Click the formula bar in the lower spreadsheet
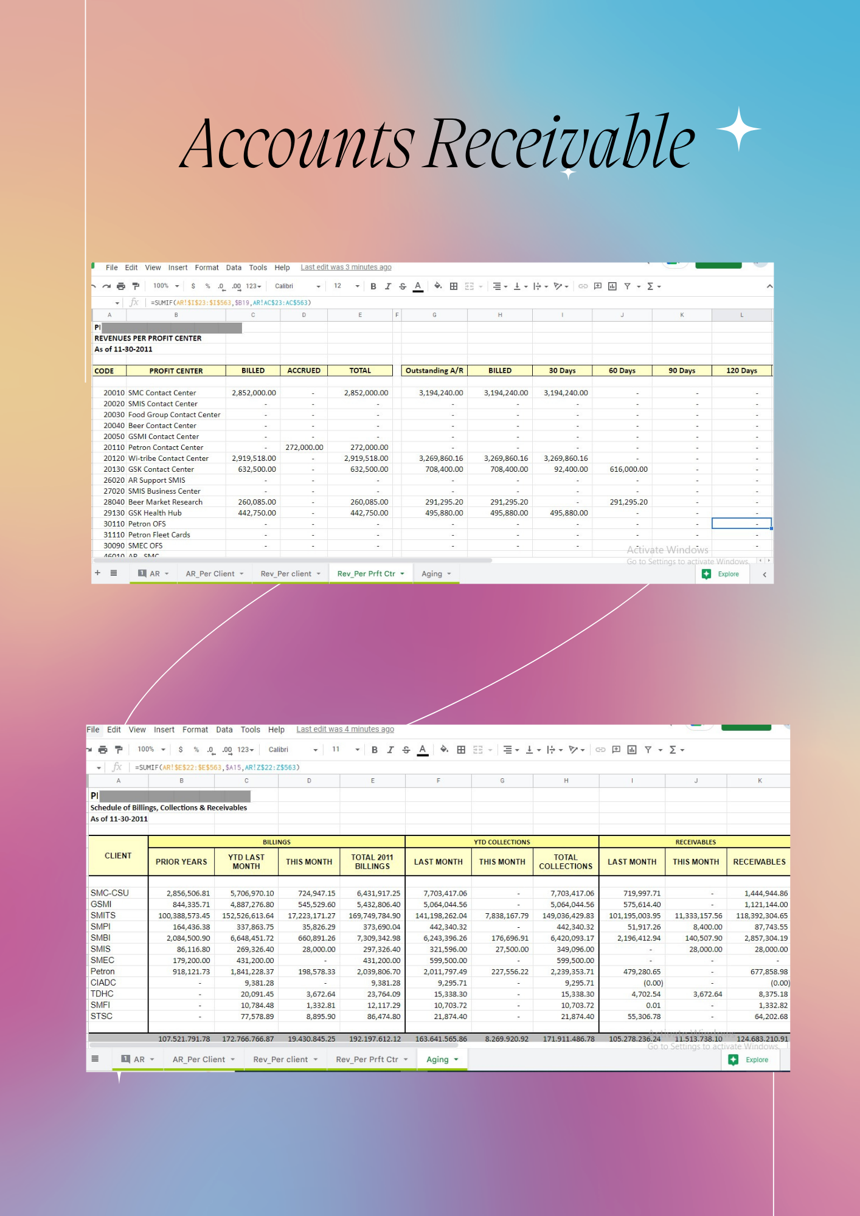This screenshot has height=1216, width=860. click(x=459, y=767)
